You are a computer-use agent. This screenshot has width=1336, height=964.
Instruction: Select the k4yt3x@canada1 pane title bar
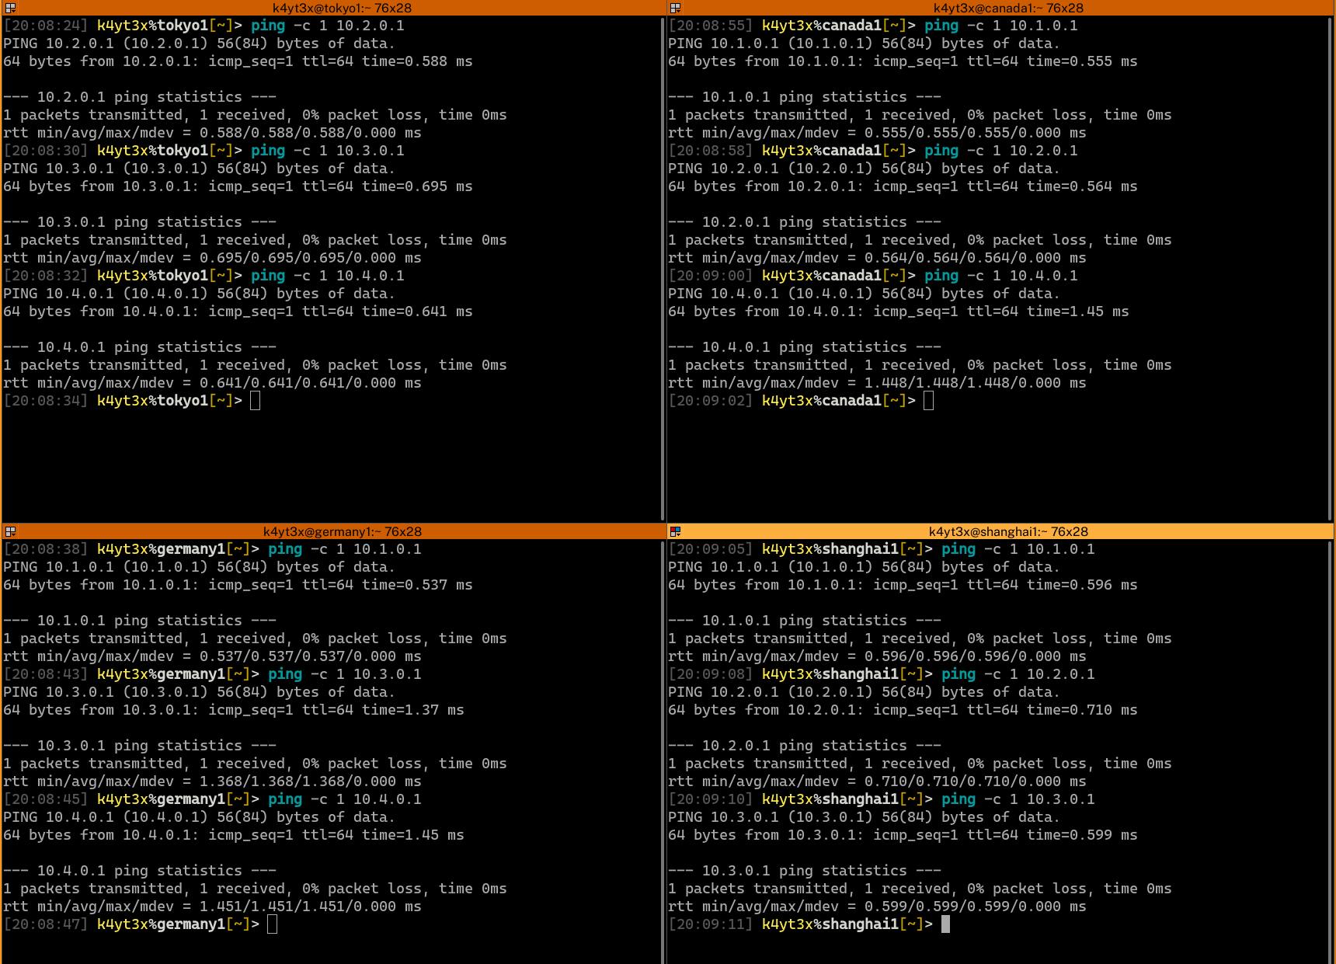(1000, 8)
